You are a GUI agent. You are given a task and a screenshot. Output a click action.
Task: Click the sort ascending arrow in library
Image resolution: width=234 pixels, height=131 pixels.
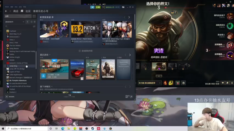(27, 22)
